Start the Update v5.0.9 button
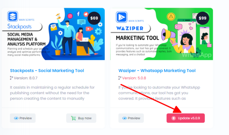Viewport: 229px width, 135px height. coord(186,118)
